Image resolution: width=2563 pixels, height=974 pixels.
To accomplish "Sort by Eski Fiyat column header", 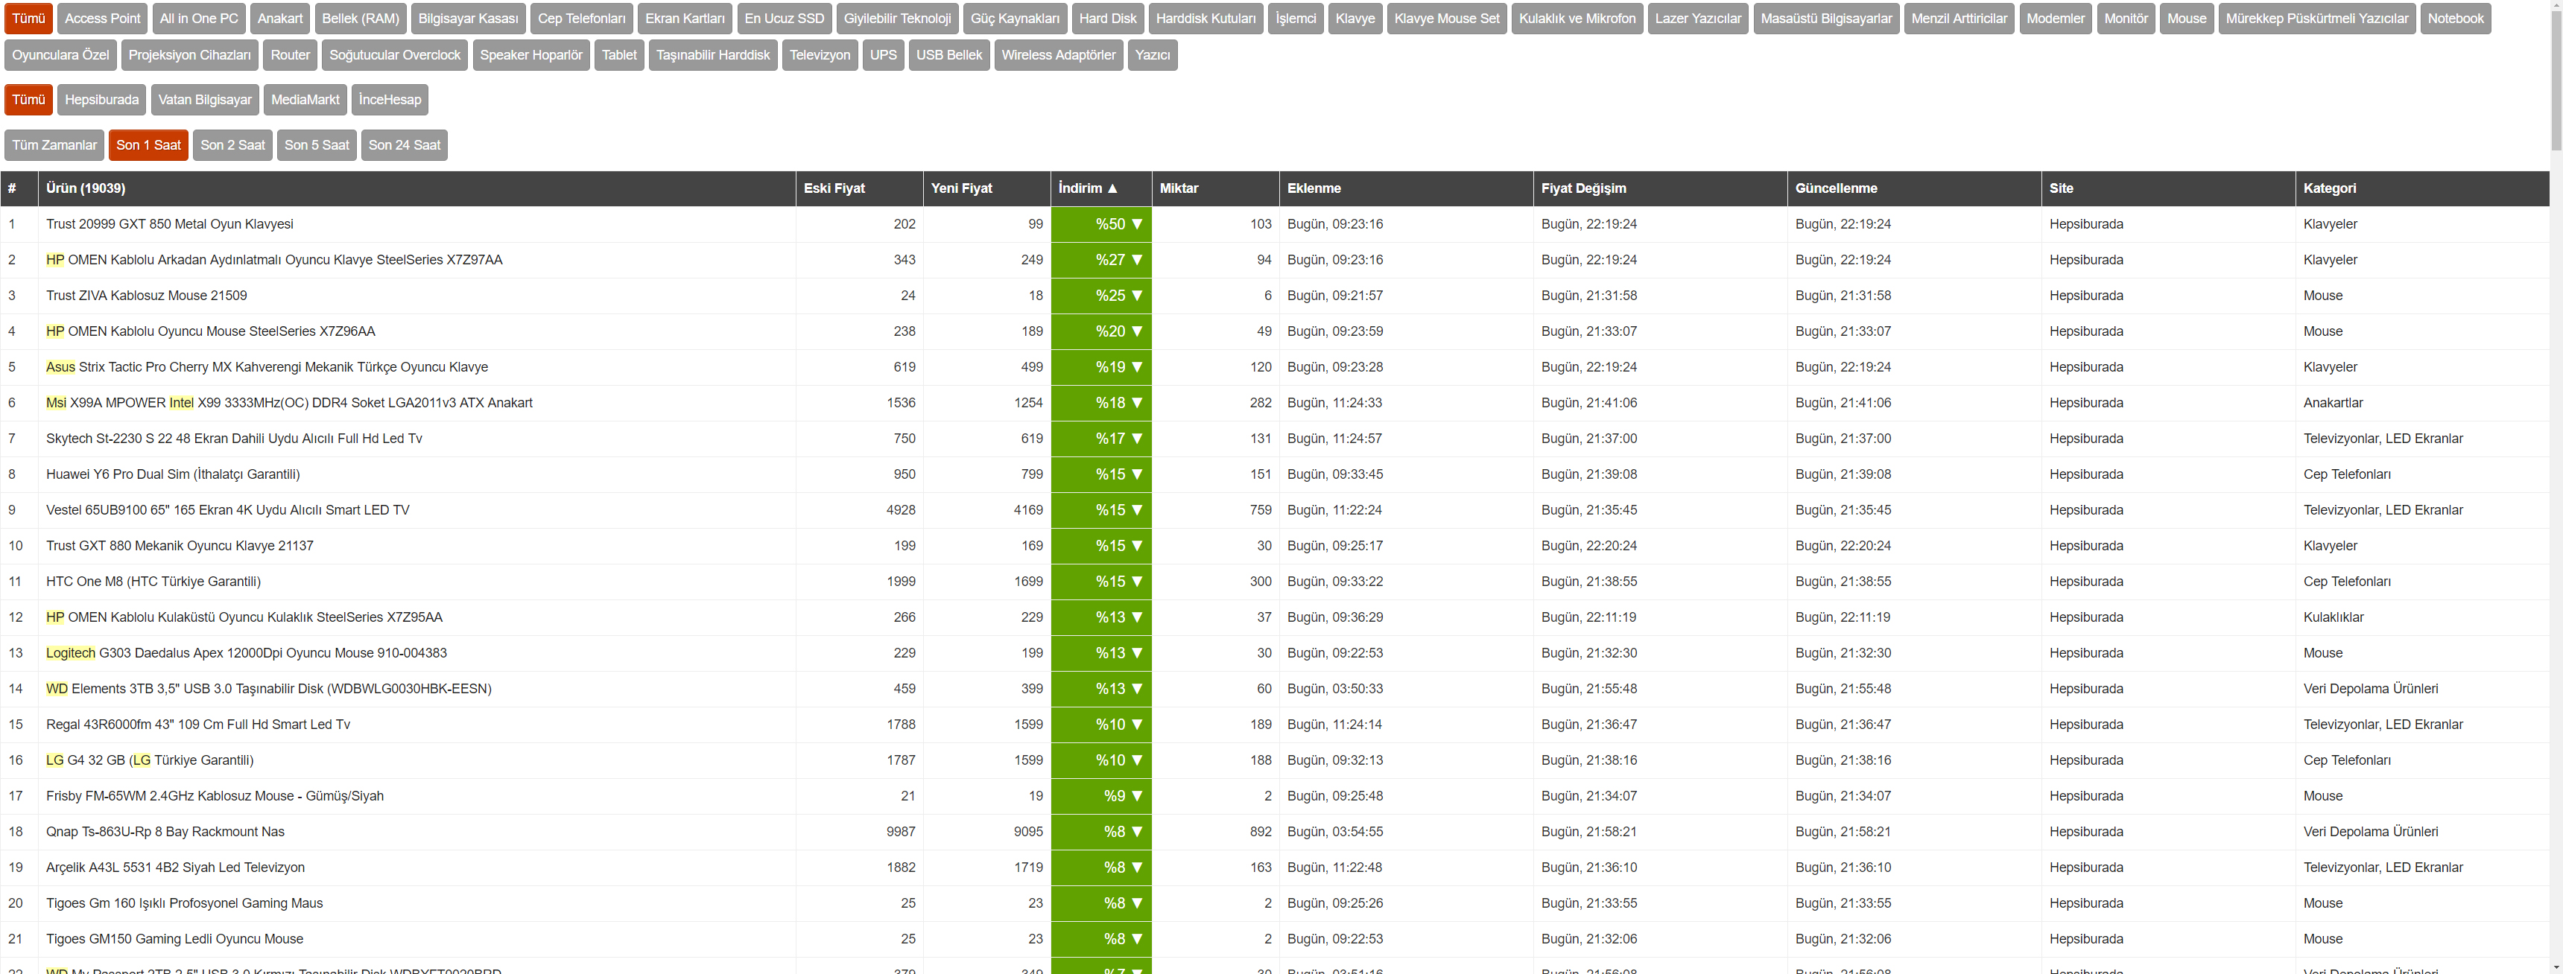I will (x=860, y=188).
